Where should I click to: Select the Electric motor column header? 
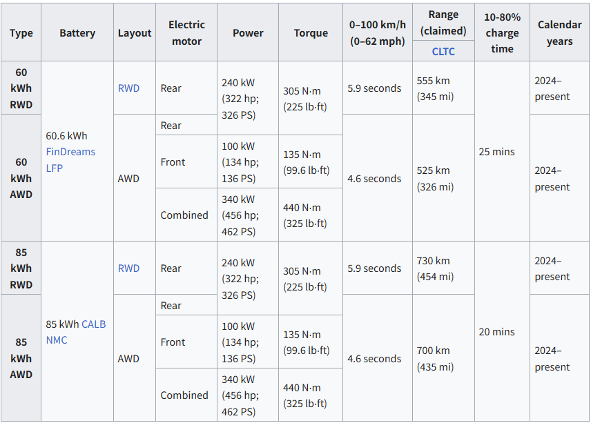(186, 33)
